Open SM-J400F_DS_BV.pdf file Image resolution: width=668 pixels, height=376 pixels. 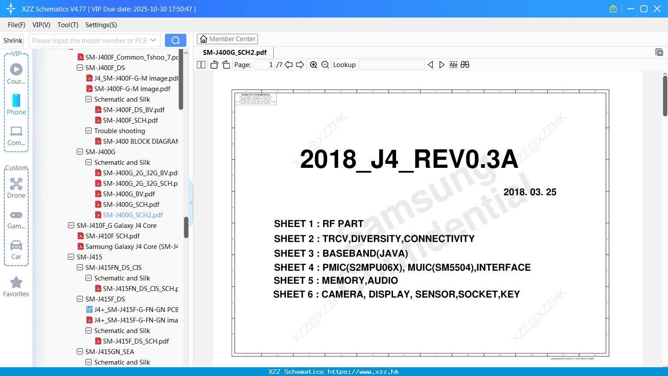click(134, 110)
